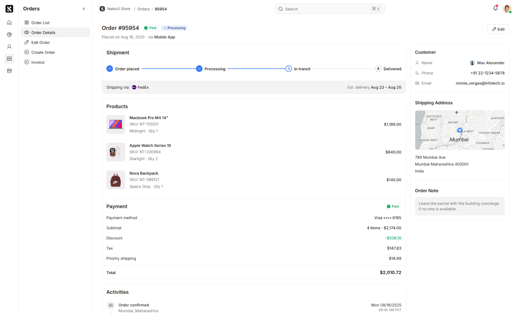
Task: Click the email ronnie_vergas@infotech.io
Action: pyautogui.click(x=480, y=83)
